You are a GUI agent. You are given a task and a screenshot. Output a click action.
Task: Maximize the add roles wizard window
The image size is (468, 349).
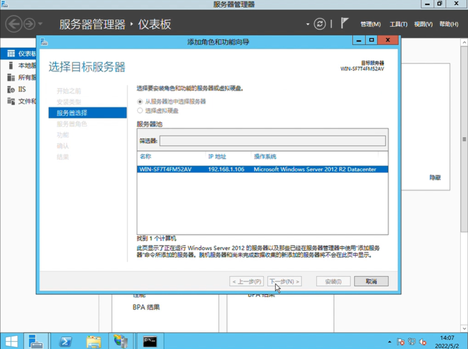pos(372,40)
